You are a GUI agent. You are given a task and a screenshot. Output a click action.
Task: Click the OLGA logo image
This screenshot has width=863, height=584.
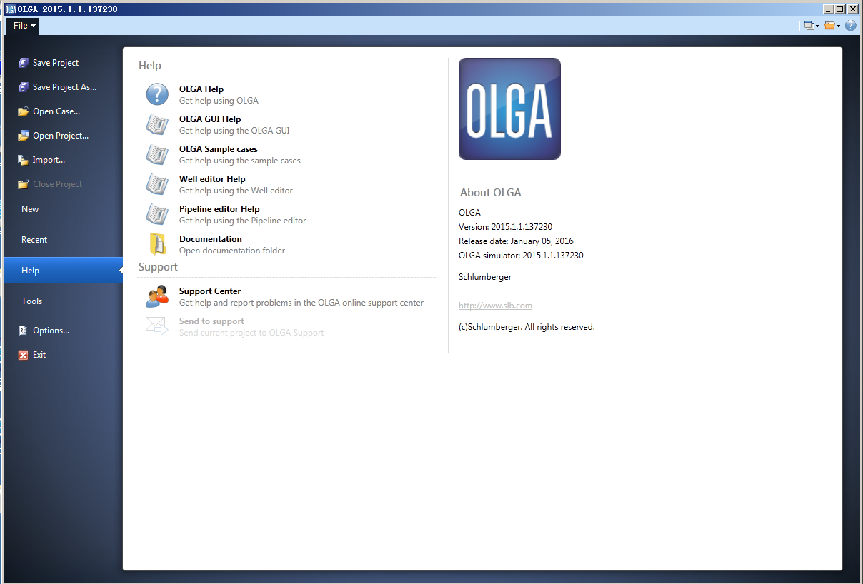pos(509,109)
